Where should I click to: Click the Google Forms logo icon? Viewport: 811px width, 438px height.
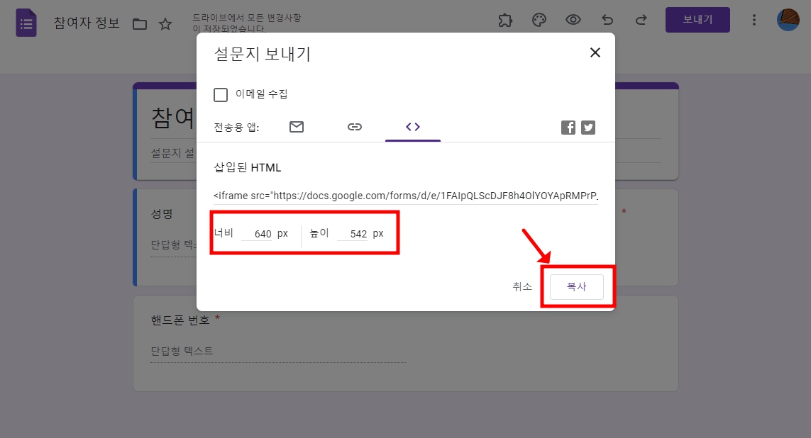[x=26, y=22]
